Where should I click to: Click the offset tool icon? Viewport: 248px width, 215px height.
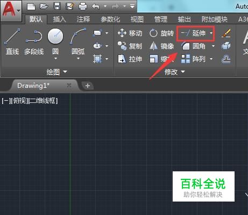point(226,59)
